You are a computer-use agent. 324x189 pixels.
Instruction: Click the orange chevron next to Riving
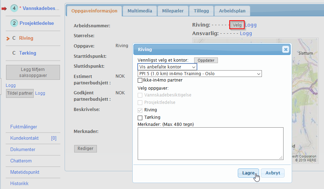(x=8, y=38)
